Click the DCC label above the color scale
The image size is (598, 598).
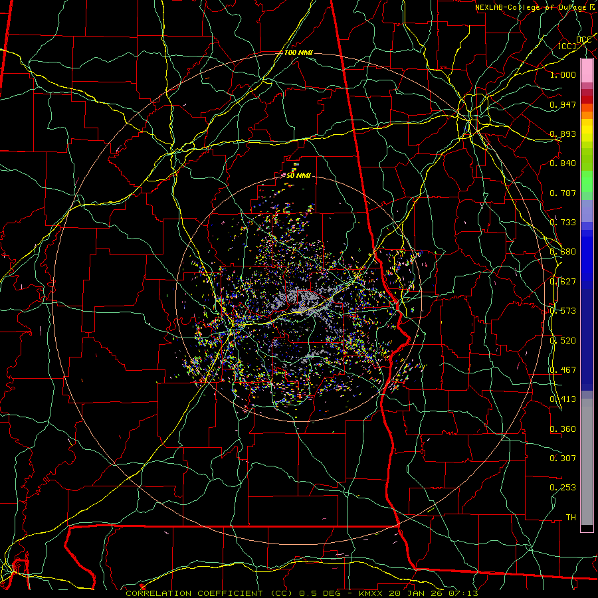[584, 40]
